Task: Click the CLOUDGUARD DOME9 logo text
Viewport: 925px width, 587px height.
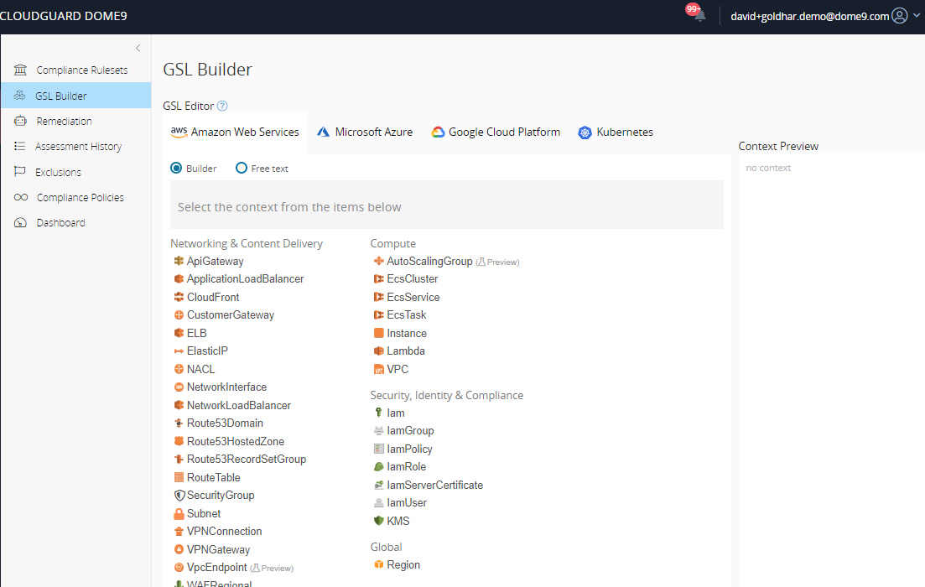Action: tap(63, 16)
